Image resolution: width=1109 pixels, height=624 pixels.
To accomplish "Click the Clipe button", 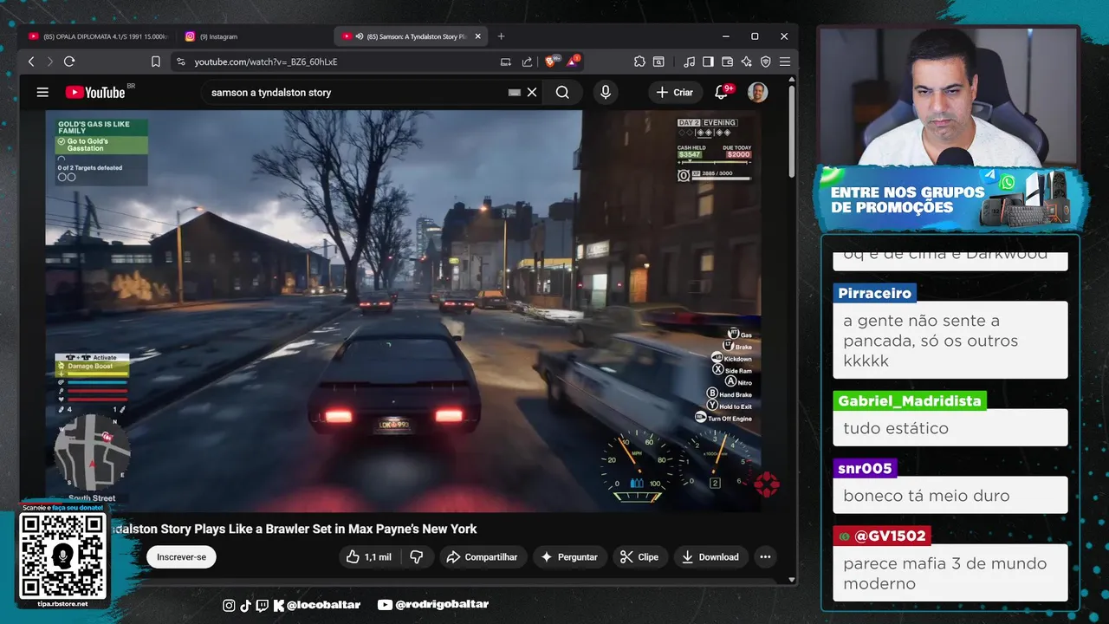I will [x=639, y=557].
